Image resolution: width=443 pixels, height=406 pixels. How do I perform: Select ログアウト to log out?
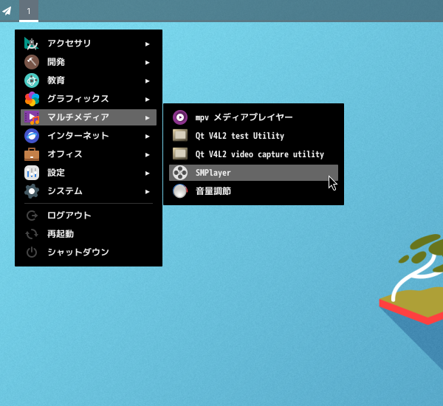coord(69,216)
